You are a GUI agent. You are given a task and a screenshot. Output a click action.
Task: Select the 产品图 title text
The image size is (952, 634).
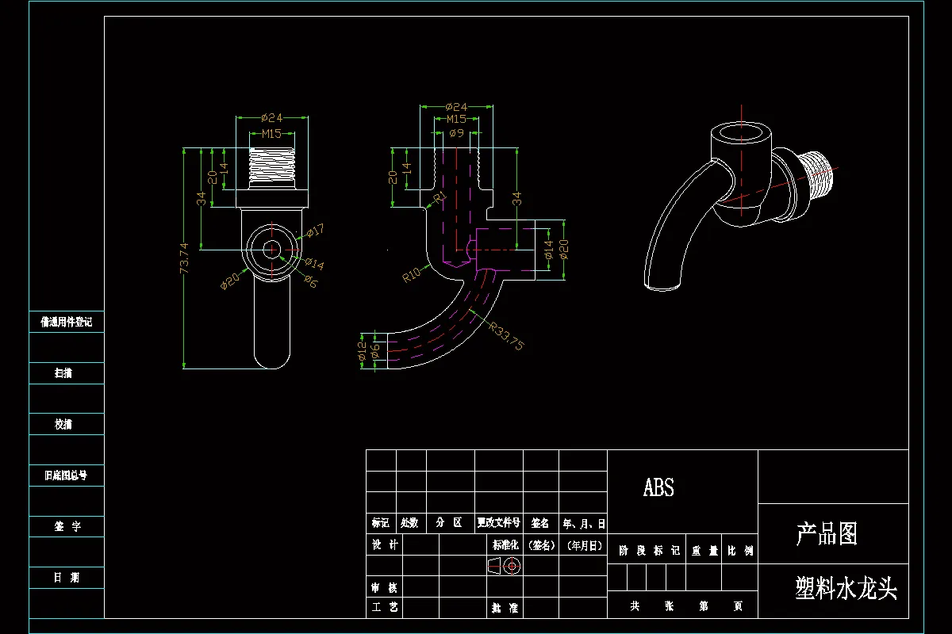click(x=826, y=534)
